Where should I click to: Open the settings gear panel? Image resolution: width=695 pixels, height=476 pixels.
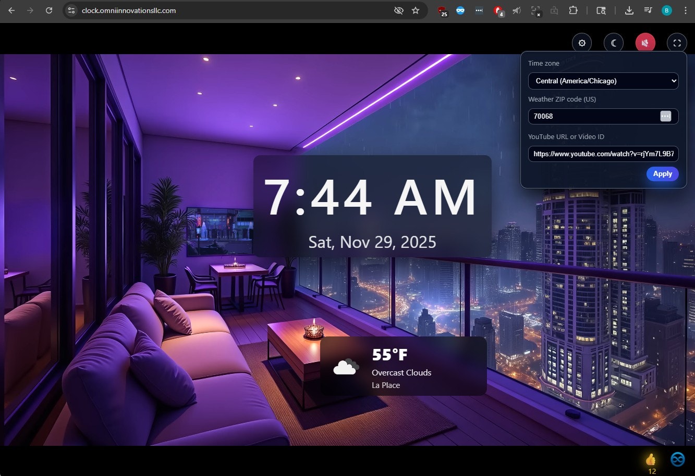[x=582, y=43]
